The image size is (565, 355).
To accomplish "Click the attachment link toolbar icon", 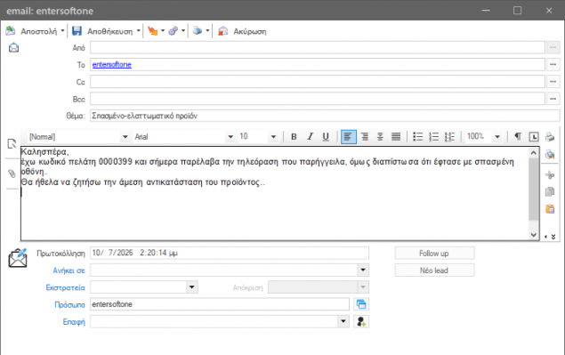I will [174, 31].
